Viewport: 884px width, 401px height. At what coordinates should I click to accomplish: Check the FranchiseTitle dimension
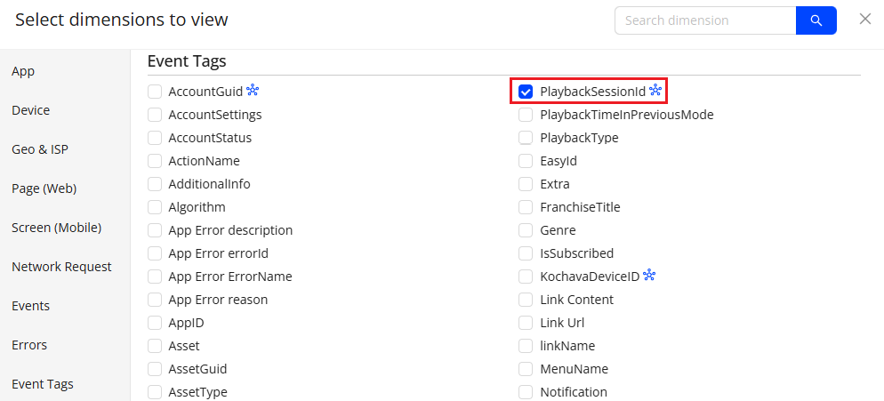[526, 207]
